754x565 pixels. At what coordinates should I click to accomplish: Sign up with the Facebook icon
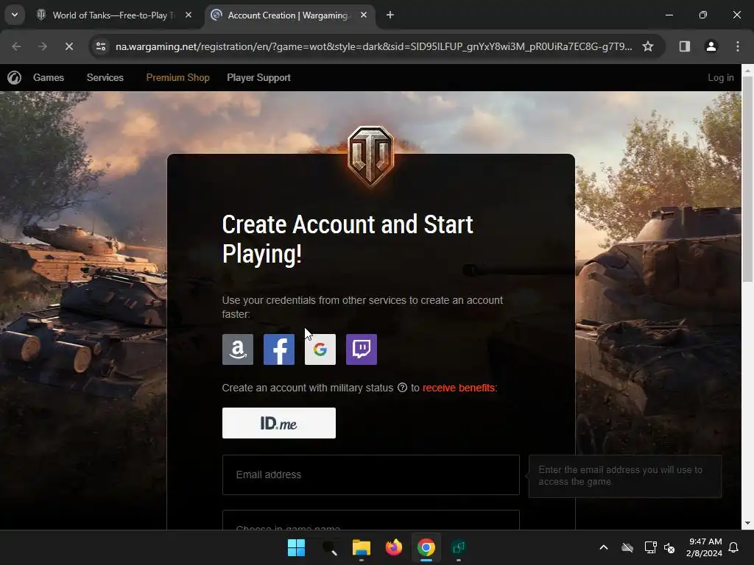click(x=279, y=349)
